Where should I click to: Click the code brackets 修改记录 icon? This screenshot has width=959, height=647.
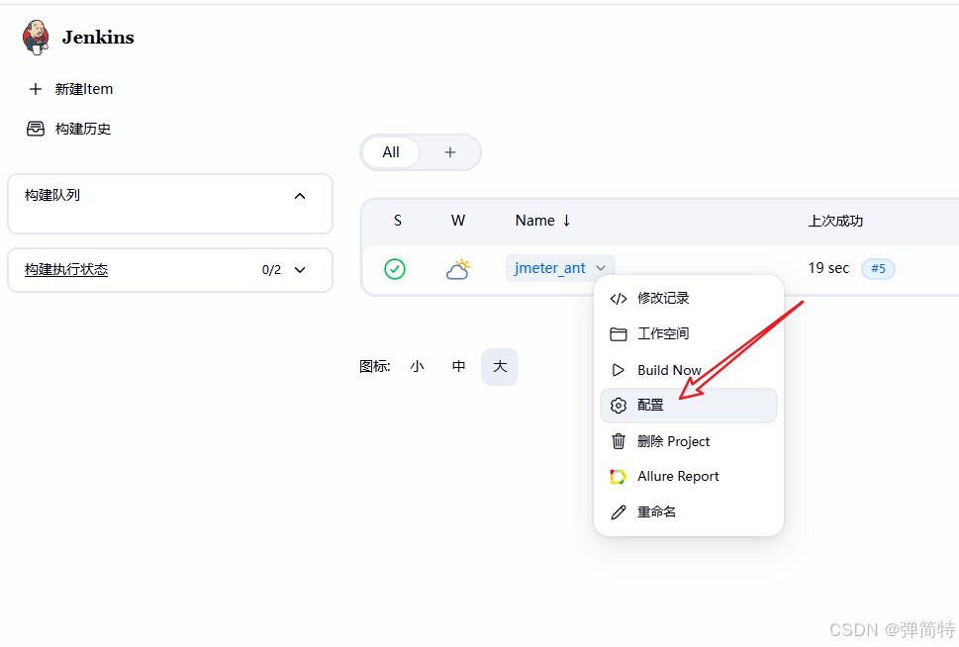(x=619, y=299)
